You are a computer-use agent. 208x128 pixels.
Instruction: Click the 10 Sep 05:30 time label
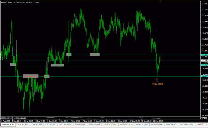pyautogui.click(x=134, y=121)
